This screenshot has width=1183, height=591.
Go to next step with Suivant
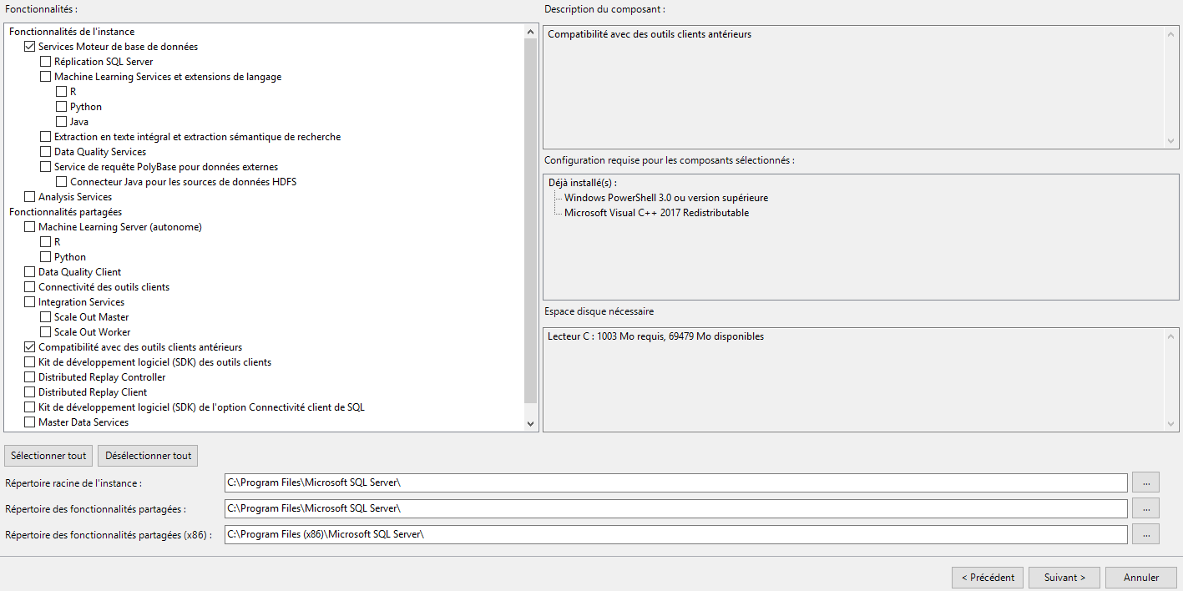point(1064,578)
